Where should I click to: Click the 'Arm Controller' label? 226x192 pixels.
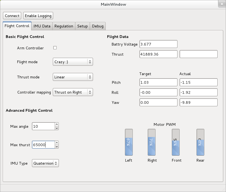tap(30, 48)
